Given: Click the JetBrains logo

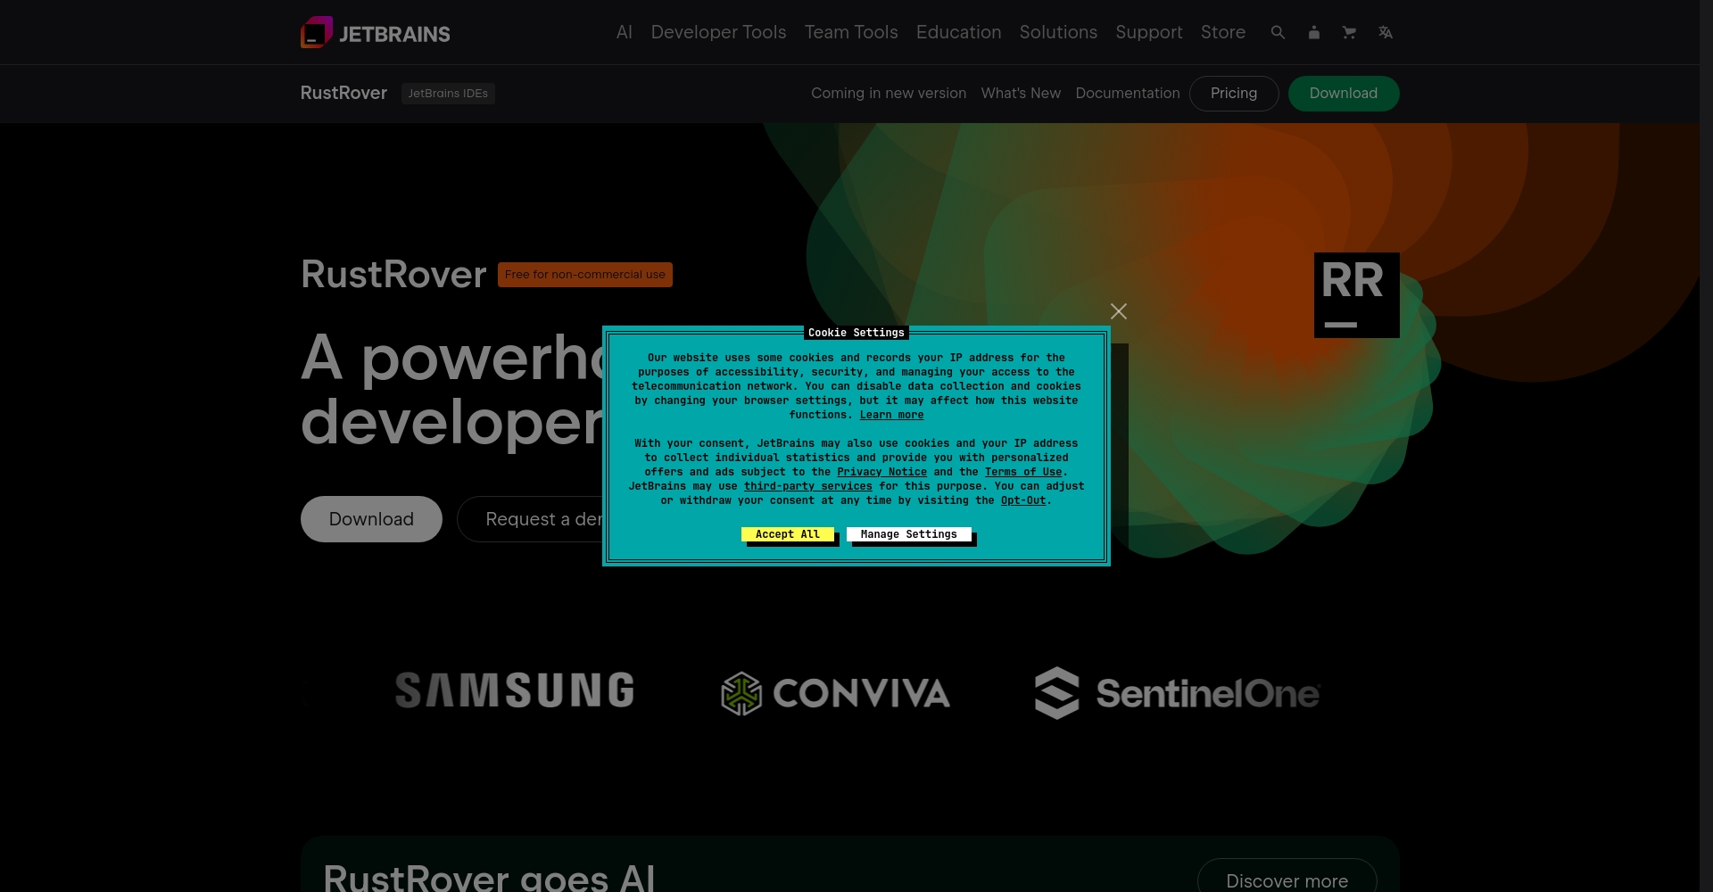Looking at the screenshot, I should tap(376, 33).
